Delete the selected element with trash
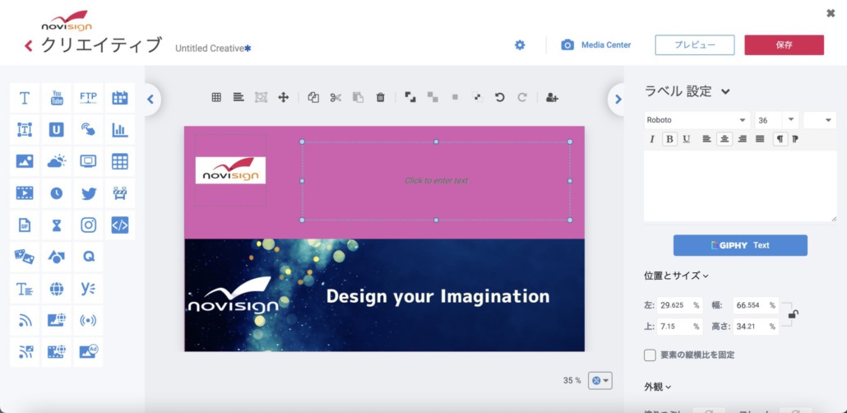 (380, 97)
